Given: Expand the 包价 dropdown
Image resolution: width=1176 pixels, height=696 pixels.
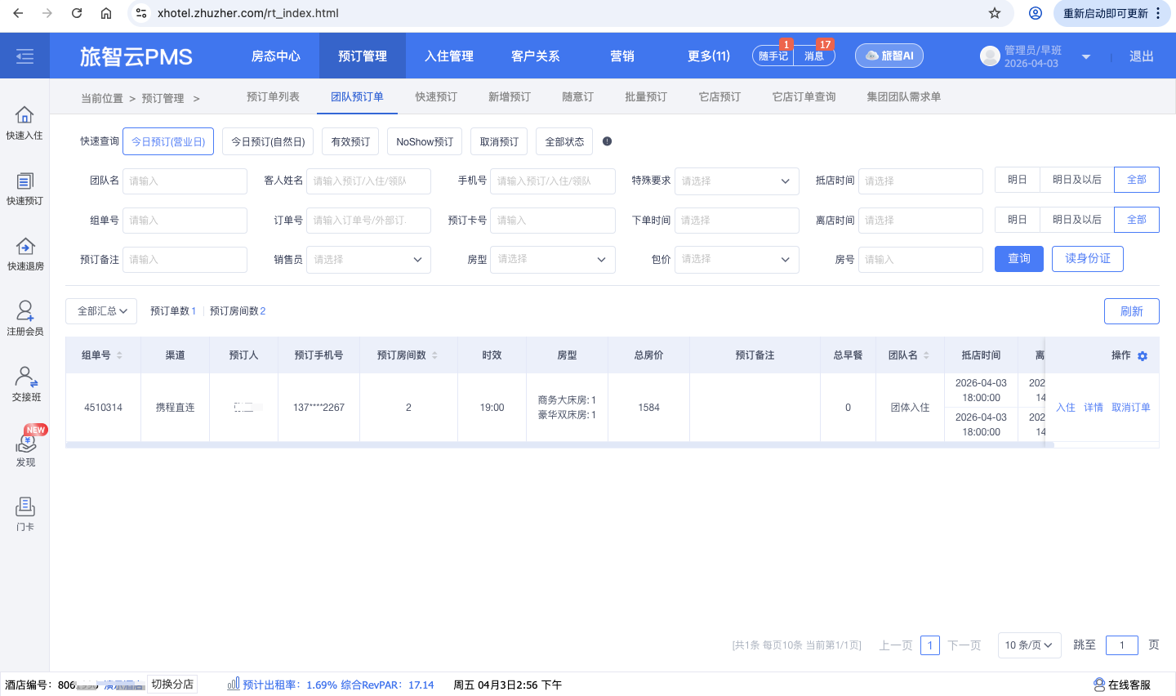Looking at the screenshot, I should (x=737, y=259).
